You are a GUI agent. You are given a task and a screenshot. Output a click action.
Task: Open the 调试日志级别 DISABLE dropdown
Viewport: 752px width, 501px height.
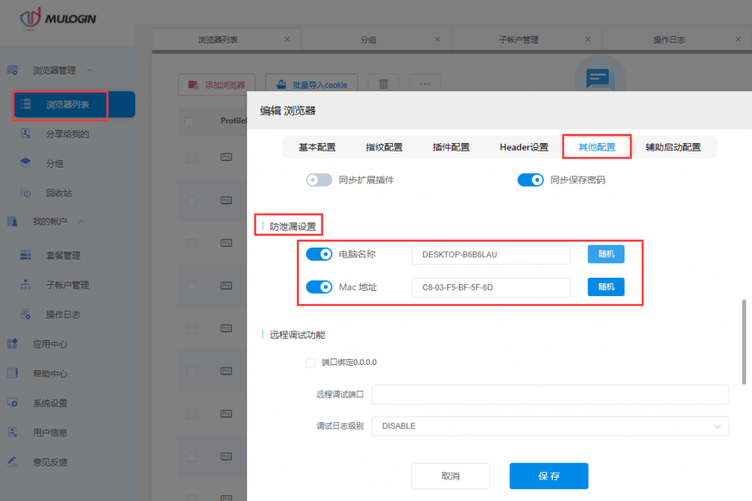coord(550,426)
